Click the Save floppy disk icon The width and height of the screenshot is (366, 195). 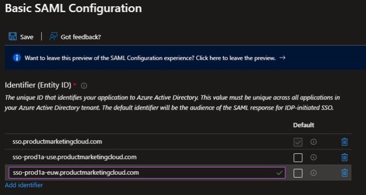click(x=13, y=36)
